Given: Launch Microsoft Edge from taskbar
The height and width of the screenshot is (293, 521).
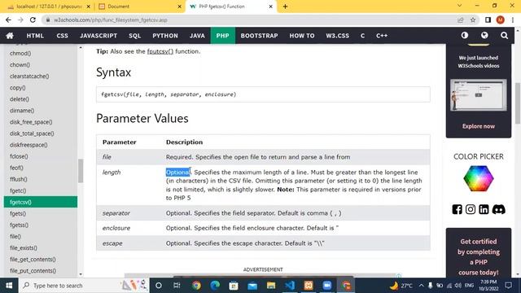Looking at the screenshot, I should (215, 286).
